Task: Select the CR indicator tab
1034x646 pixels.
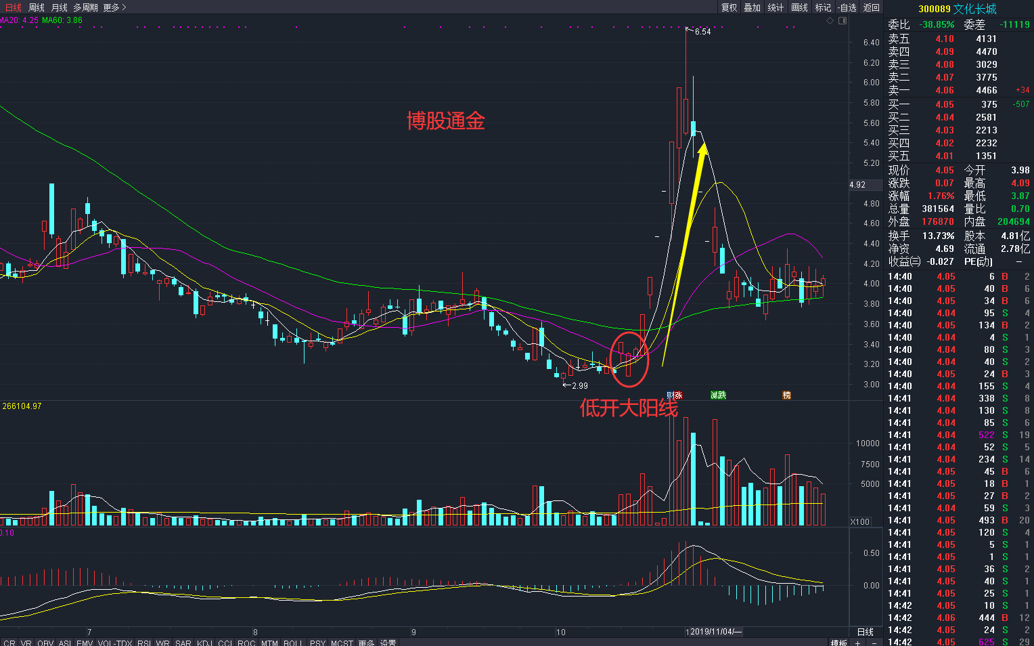Action: pyautogui.click(x=9, y=642)
